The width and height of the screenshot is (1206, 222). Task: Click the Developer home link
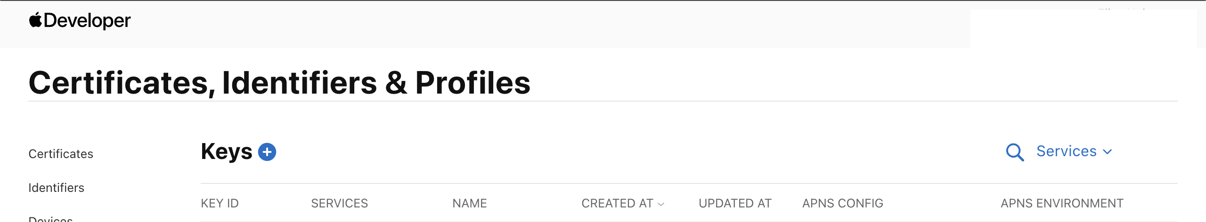87,20
